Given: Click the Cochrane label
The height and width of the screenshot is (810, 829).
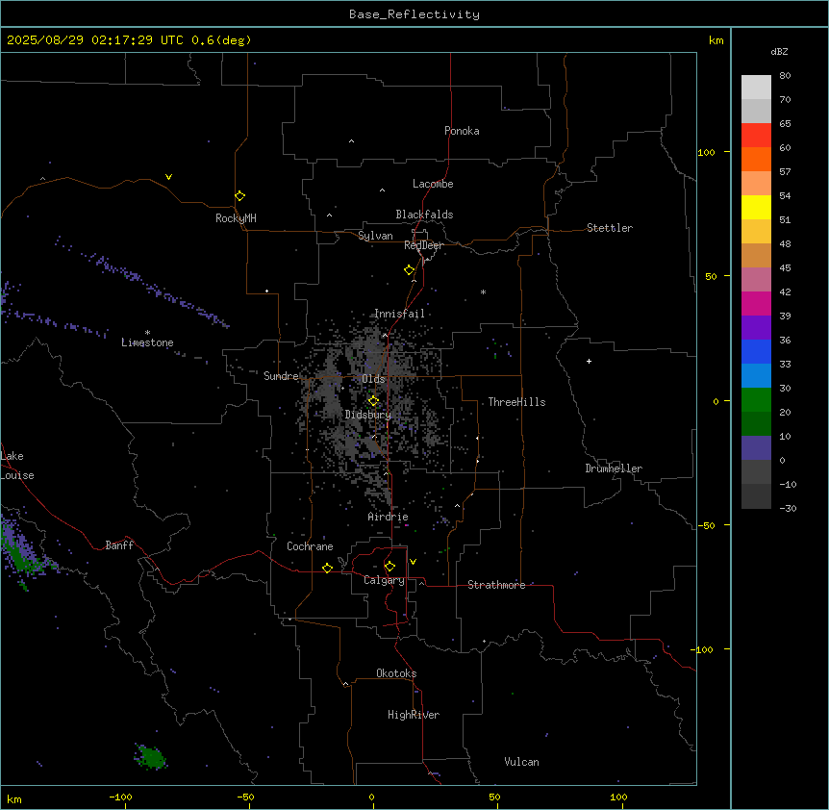Looking at the screenshot, I should click(310, 546).
